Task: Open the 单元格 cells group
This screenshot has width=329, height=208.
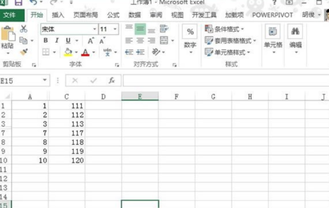Action: tap(273, 39)
